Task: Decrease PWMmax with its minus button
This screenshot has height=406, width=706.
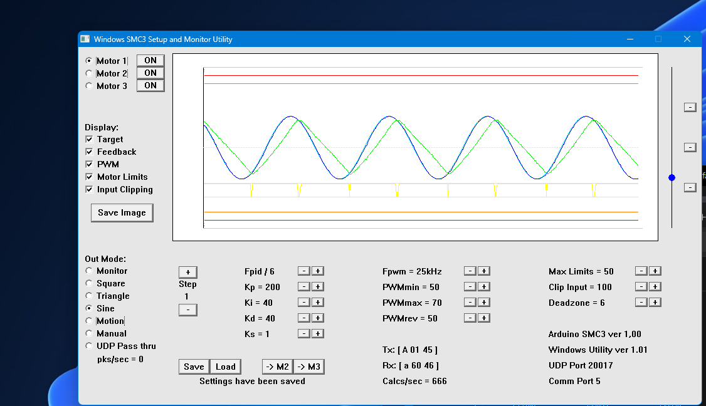Action: [x=470, y=303]
